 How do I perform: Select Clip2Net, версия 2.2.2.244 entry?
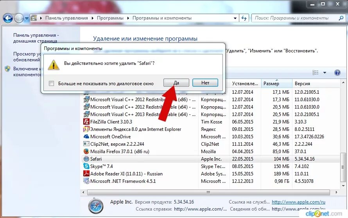pyautogui.click(x=117, y=144)
